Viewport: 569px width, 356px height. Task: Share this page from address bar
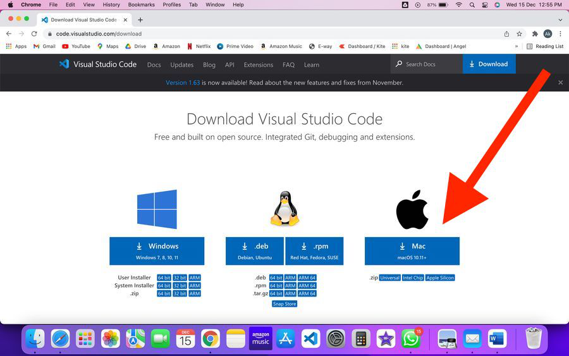pos(506,34)
